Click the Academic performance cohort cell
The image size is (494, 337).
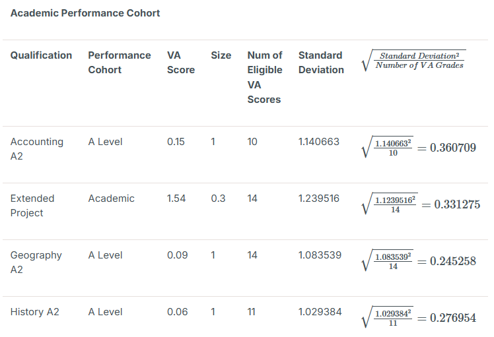tap(111, 199)
